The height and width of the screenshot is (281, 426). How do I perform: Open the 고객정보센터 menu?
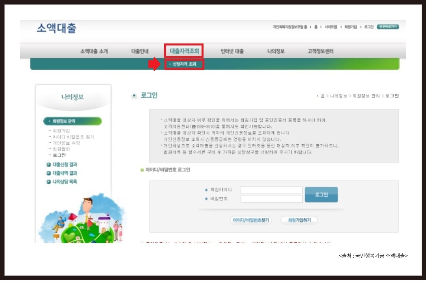click(x=320, y=51)
